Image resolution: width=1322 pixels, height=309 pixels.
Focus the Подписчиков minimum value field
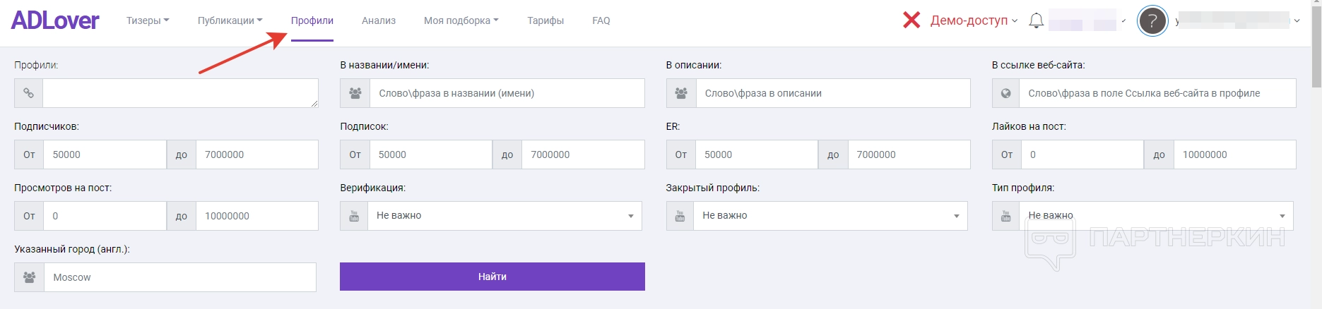coord(105,154)
